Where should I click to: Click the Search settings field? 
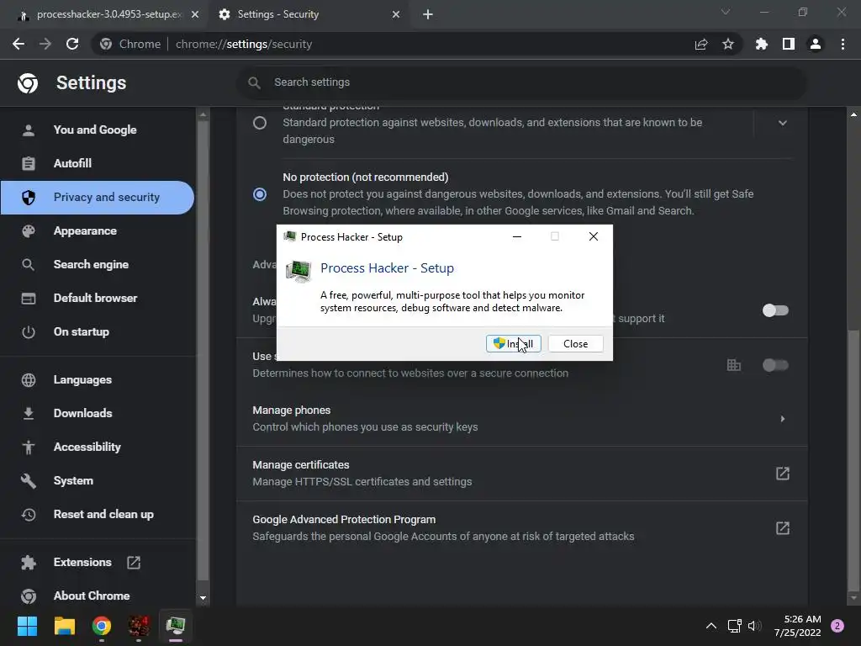[x=521, y=82]
